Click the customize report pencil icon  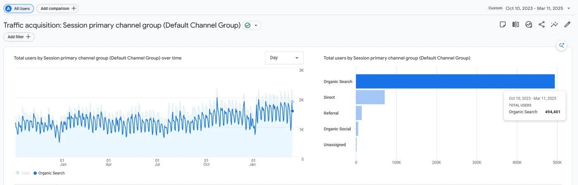[567, 25]
